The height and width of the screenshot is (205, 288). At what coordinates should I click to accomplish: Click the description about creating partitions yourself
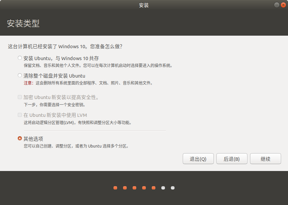tap(76, 146)
